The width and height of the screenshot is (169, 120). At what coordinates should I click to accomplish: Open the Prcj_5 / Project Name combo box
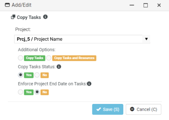coord(82,39)
